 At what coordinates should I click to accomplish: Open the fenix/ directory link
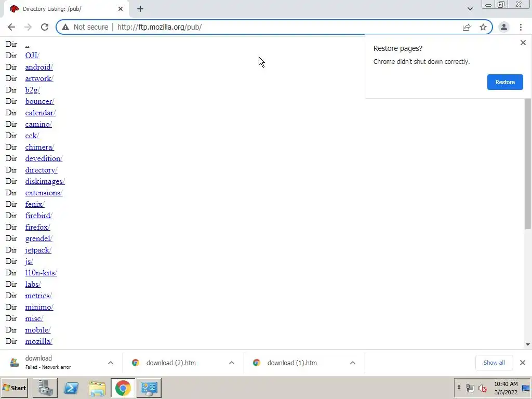click(35, 204)
